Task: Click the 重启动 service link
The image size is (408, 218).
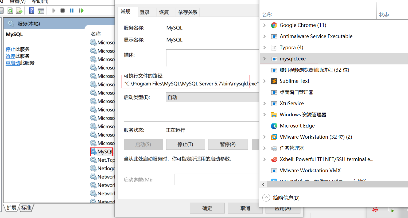Action: click(13, 63)
